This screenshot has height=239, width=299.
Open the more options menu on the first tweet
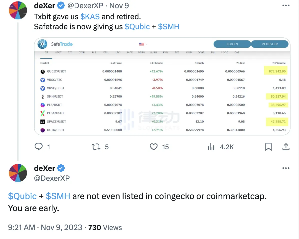click(286, 5)
